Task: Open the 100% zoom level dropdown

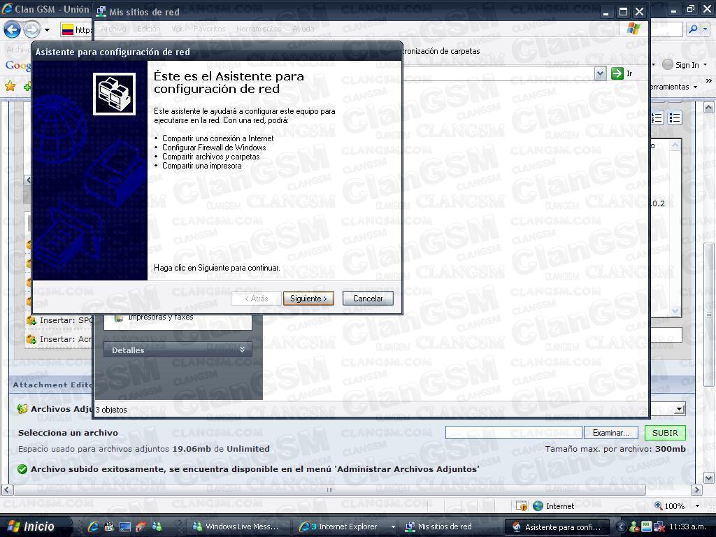Action: coord(697,505)
